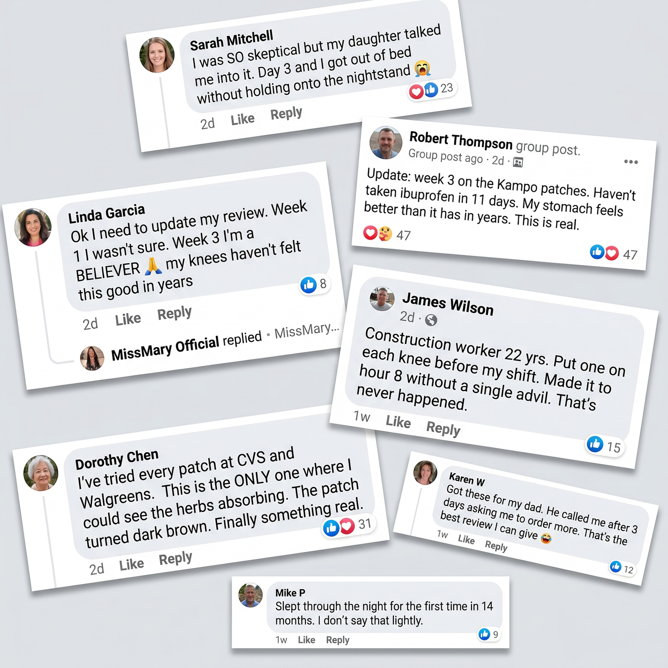Like James Wilson's construction worker comment
Image resolution: width=668 pixels, height=668 pixels.
398,422
